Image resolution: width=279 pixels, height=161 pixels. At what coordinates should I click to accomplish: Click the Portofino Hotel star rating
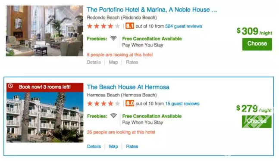click(x=103, y=26)
